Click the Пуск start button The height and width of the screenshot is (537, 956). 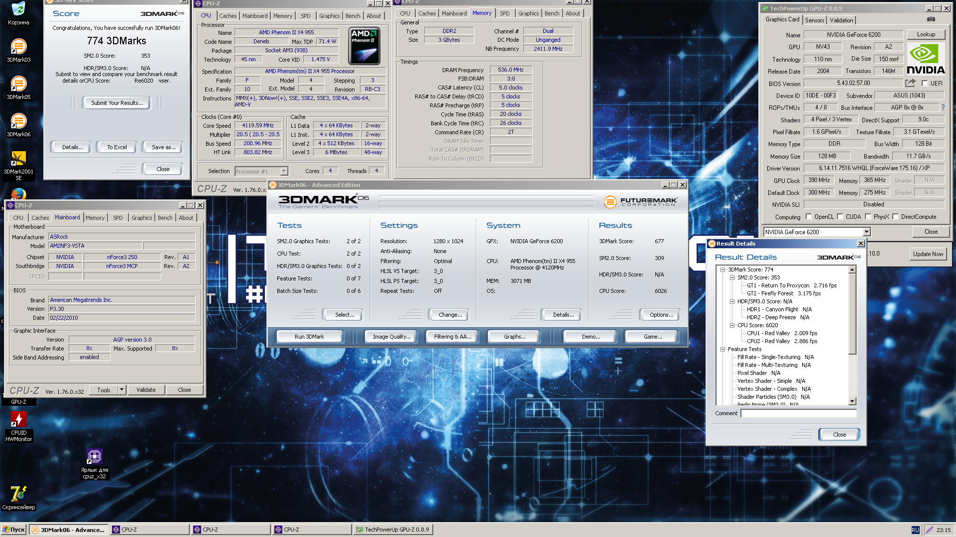(x=14, y=530)
